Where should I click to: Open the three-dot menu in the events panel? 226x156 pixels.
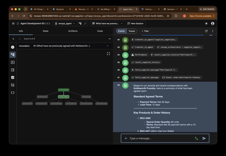[x=213, y=31]
